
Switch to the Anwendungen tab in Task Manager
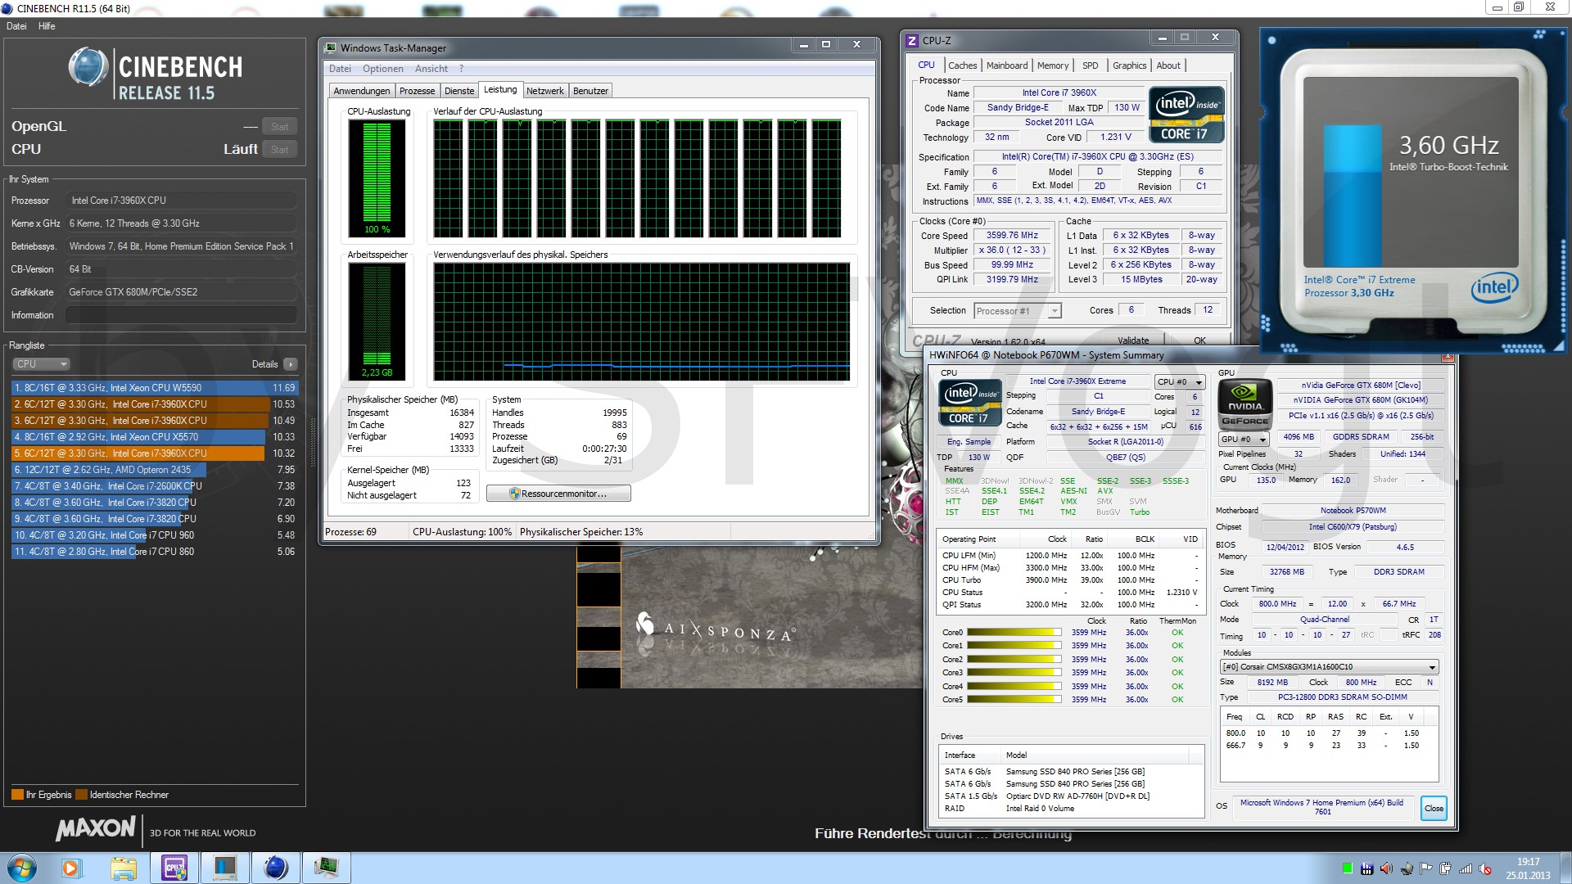coord(362,91)
